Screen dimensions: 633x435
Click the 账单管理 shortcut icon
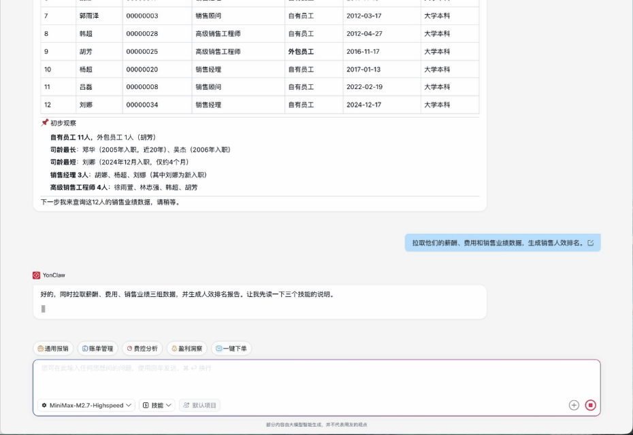pos(85,349)
